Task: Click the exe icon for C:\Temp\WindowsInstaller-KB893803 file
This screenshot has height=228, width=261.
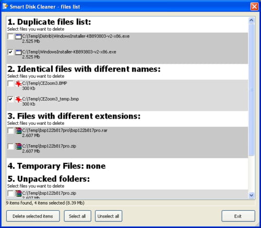Action: tap(18, 52)
